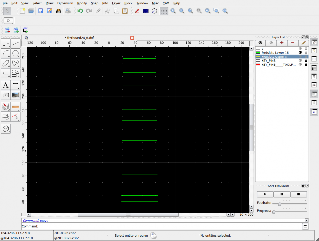Viewport: 319px width, 241px height.
Task: Select the Ellipse drawing tool
Action: [x=6, y=63]
